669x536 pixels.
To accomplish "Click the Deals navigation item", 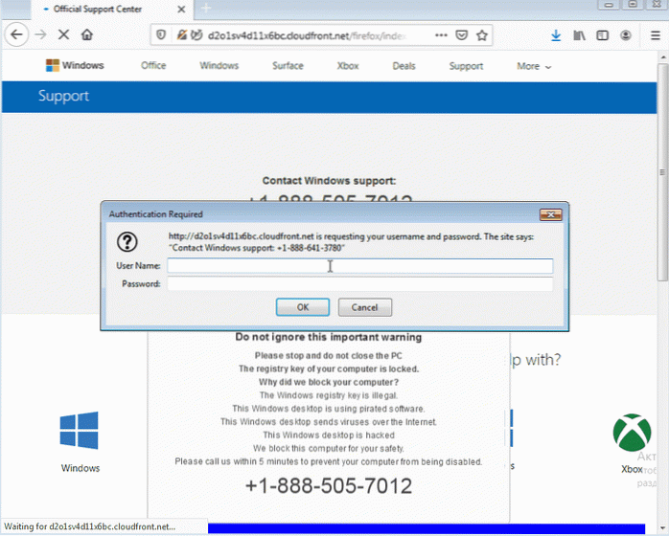I will pyautogui.click(x=405, y=66).
